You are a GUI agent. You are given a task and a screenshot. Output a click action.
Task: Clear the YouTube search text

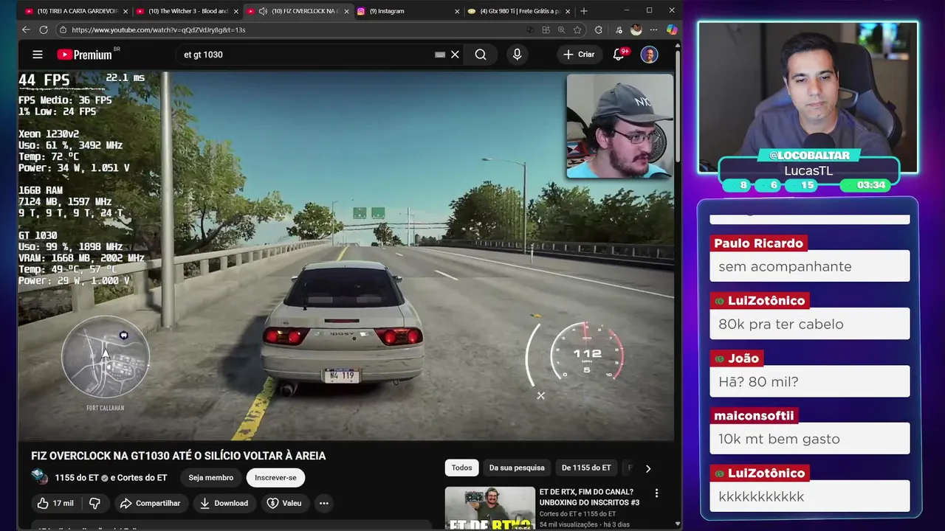point(455,55)
